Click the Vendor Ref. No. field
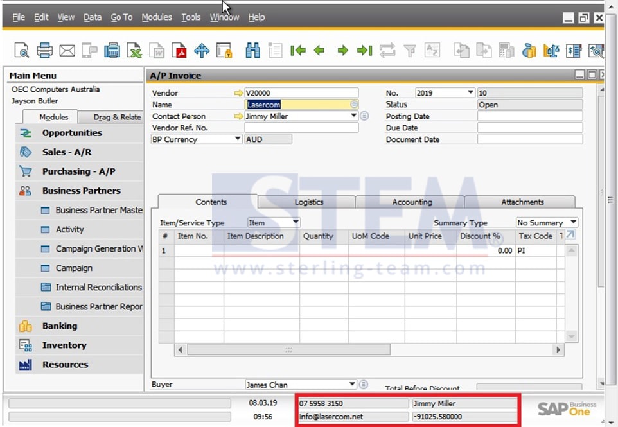Viewport: 618px width, 427px height. coord(301,128)
